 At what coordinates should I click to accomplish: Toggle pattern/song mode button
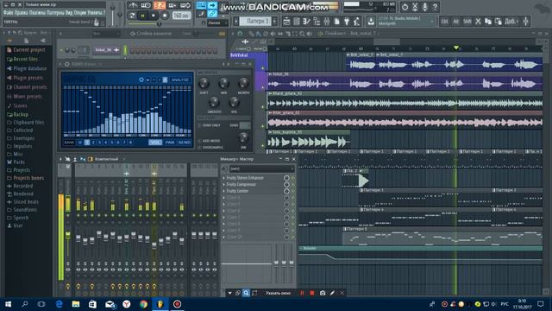point(132,16)
